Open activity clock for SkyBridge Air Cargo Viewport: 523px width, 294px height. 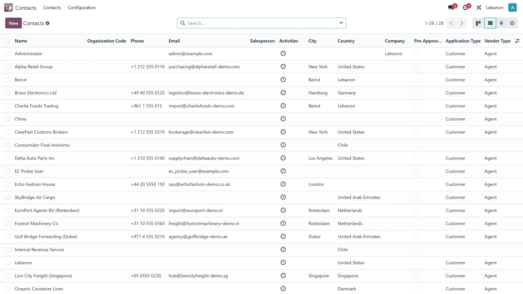tap(283, 197)
